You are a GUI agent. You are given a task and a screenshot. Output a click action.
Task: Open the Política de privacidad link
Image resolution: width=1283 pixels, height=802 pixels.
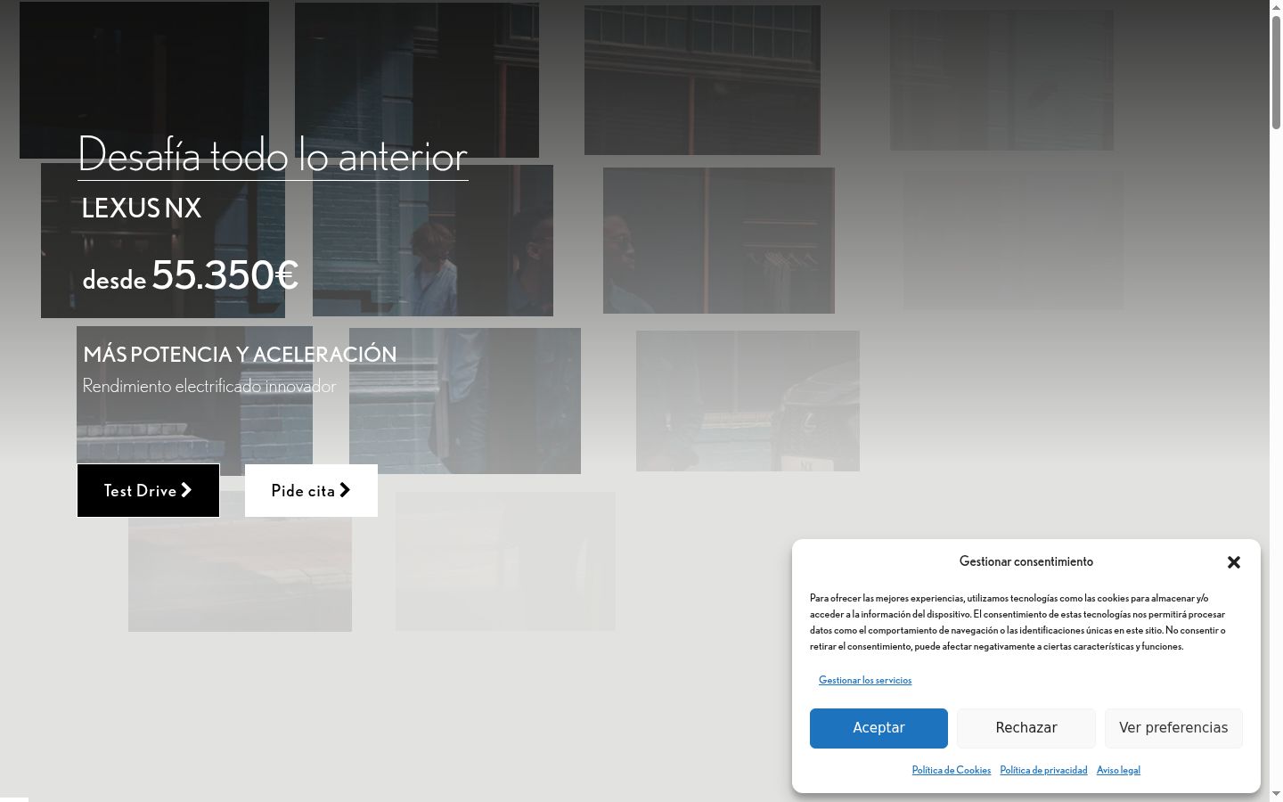tap(1043, 770)
